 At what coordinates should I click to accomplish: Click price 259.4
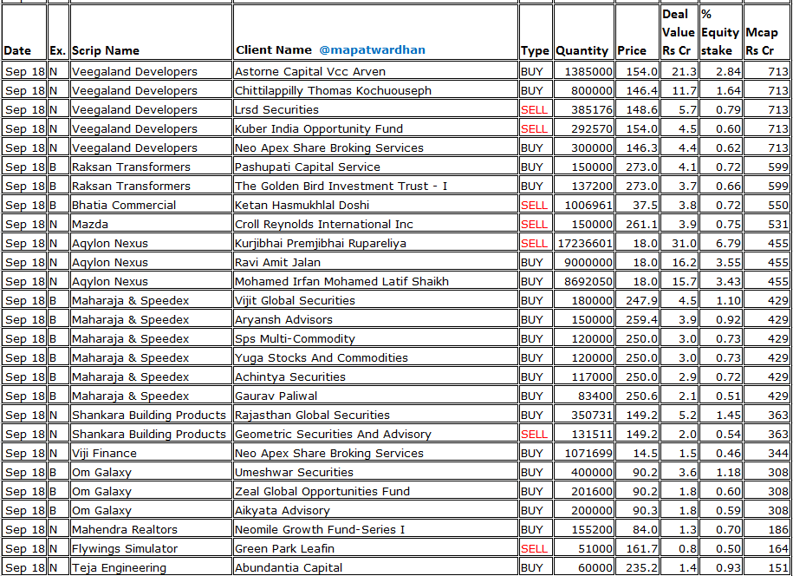click(x=642, y=320)
